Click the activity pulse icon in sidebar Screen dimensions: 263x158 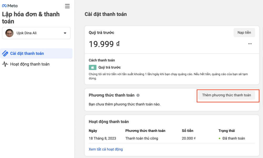click(x=5, y=64)
